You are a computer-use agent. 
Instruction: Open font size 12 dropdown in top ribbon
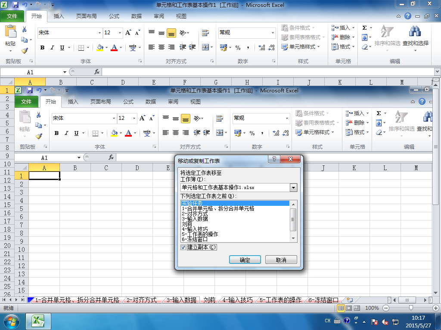click(120, 33)
